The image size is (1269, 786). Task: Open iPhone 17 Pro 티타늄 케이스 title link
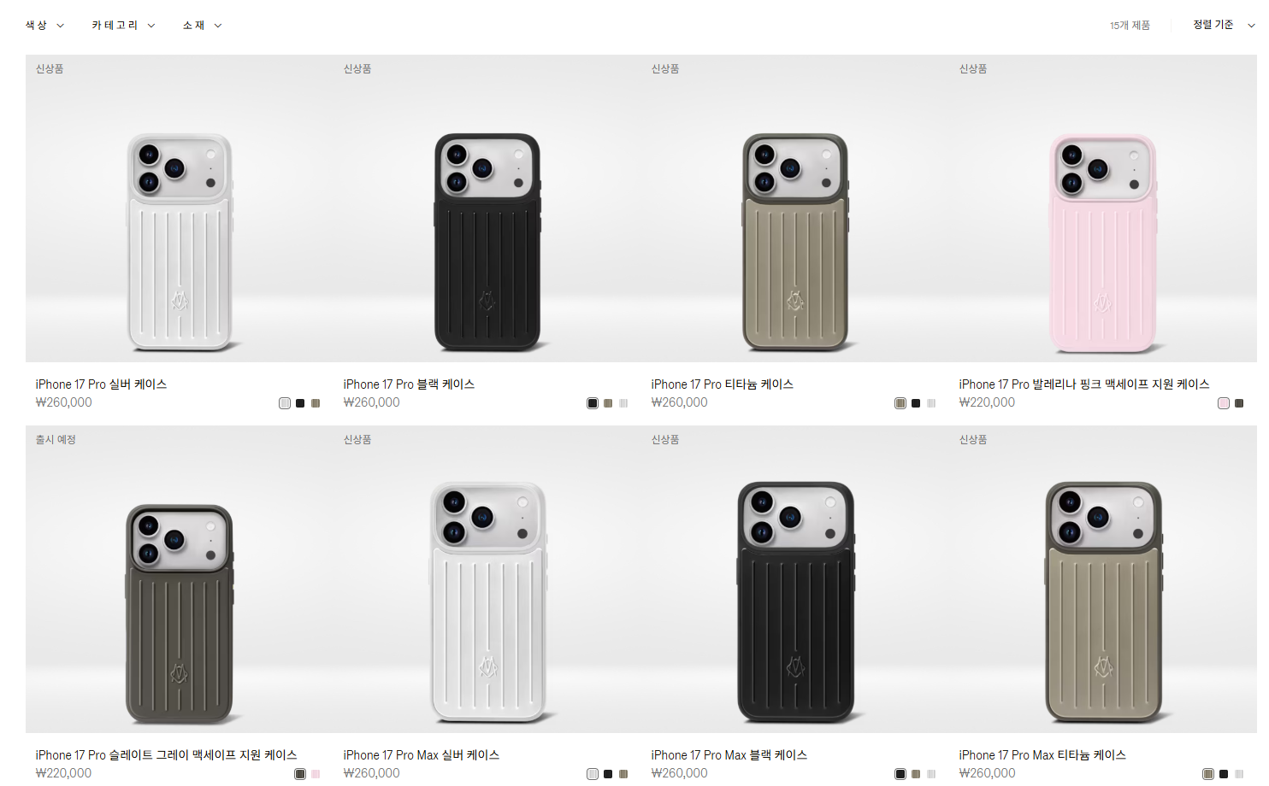722,384
